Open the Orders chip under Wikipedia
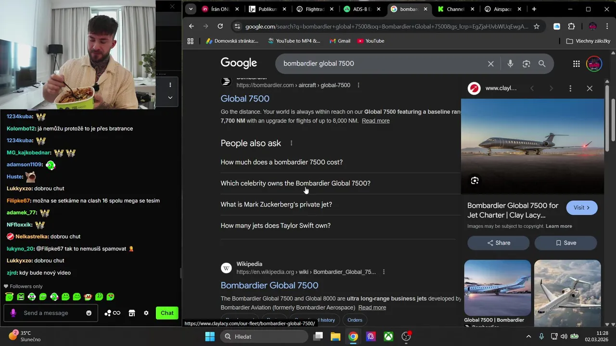This screenshot has width=616, height=346. pyautogui.click(x=355, y=320)
